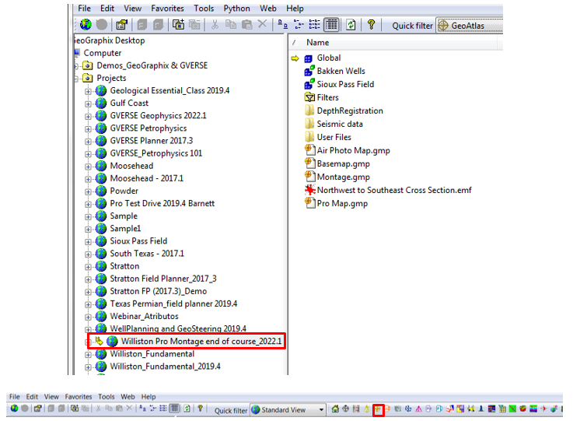Click the globe icon in the Standard View toolbar

[14, 409]
